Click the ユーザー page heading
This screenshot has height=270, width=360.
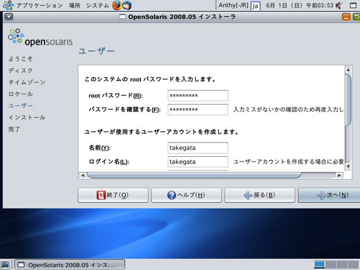pyautogui.click(x=96, y=51)
